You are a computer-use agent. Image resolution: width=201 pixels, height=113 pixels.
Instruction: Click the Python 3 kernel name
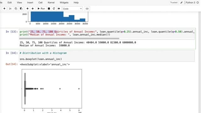(x=190, y=3)
